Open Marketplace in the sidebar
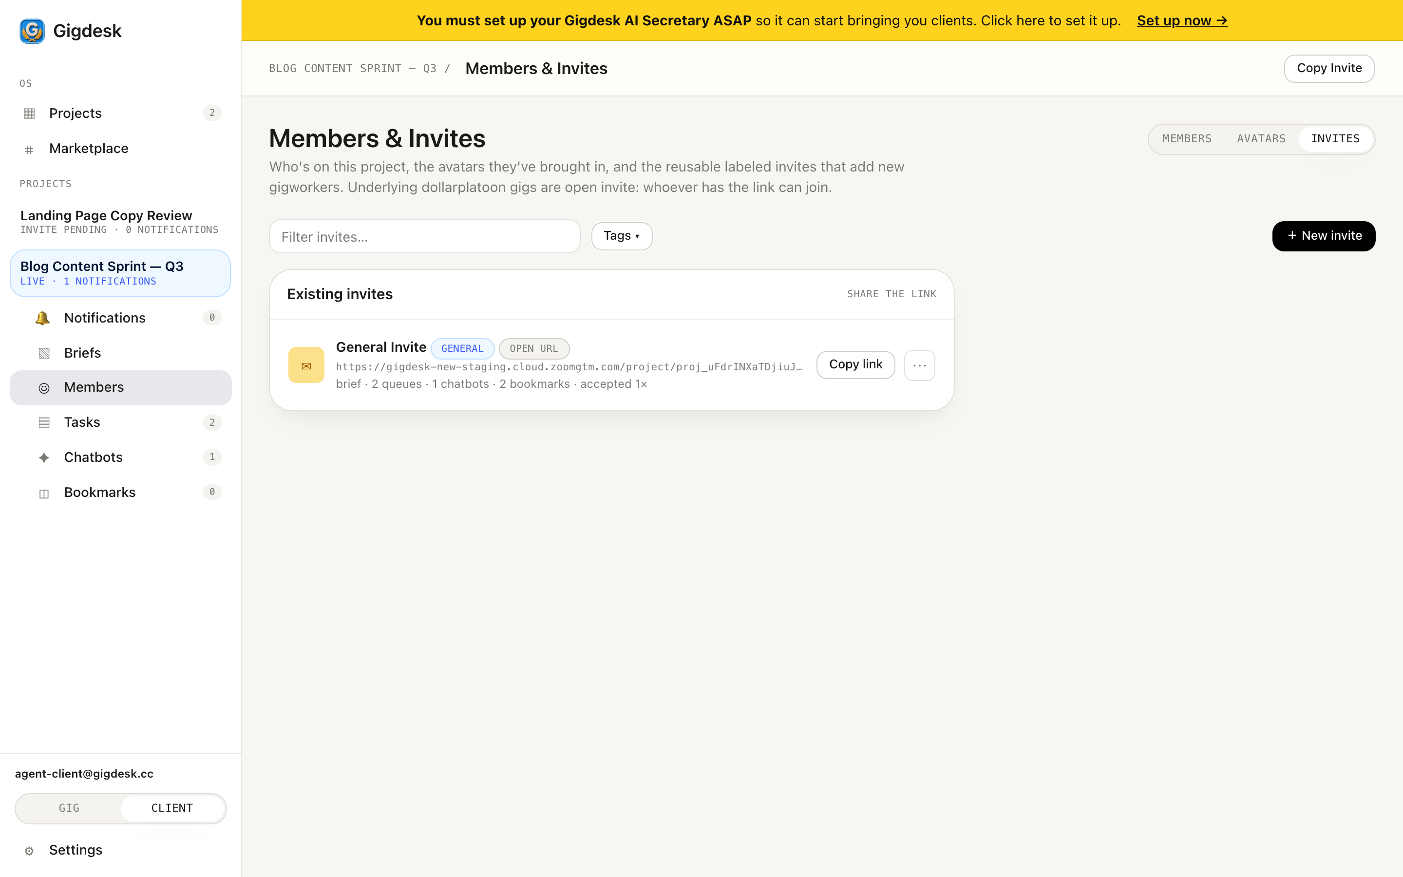 [x=121, y=149]
